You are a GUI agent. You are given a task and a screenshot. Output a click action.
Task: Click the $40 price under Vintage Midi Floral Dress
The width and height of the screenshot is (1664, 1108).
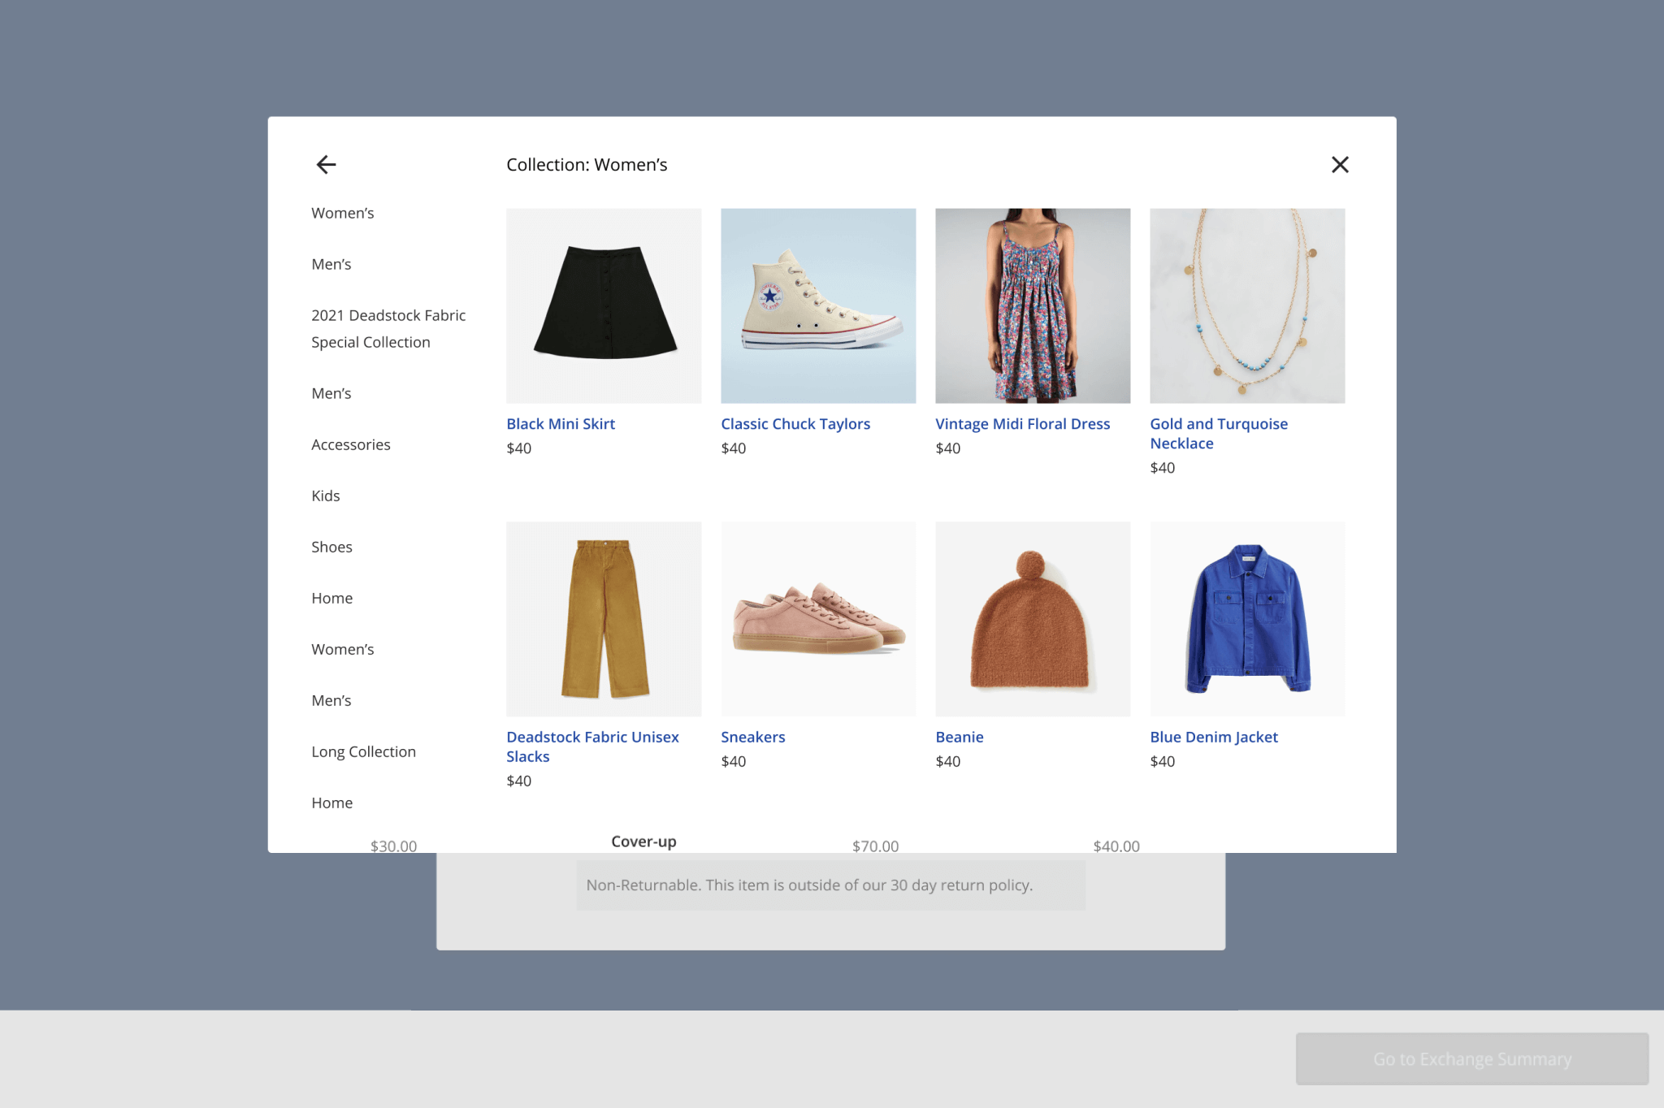point(947,448)
